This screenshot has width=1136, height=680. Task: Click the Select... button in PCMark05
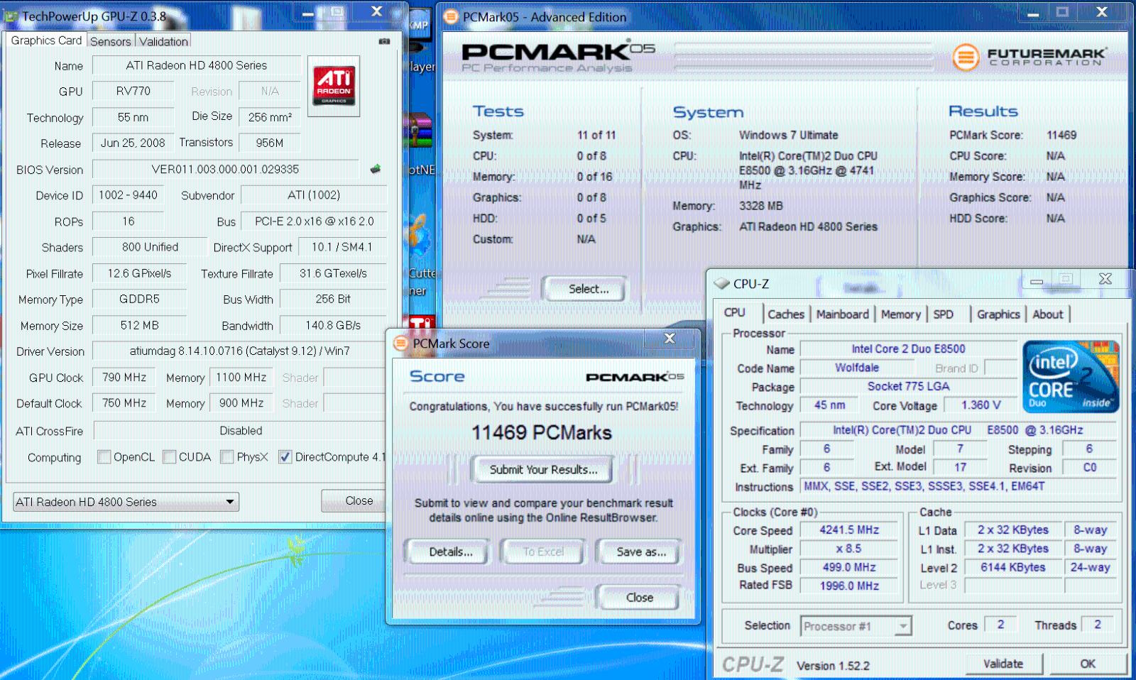[584, 289]
